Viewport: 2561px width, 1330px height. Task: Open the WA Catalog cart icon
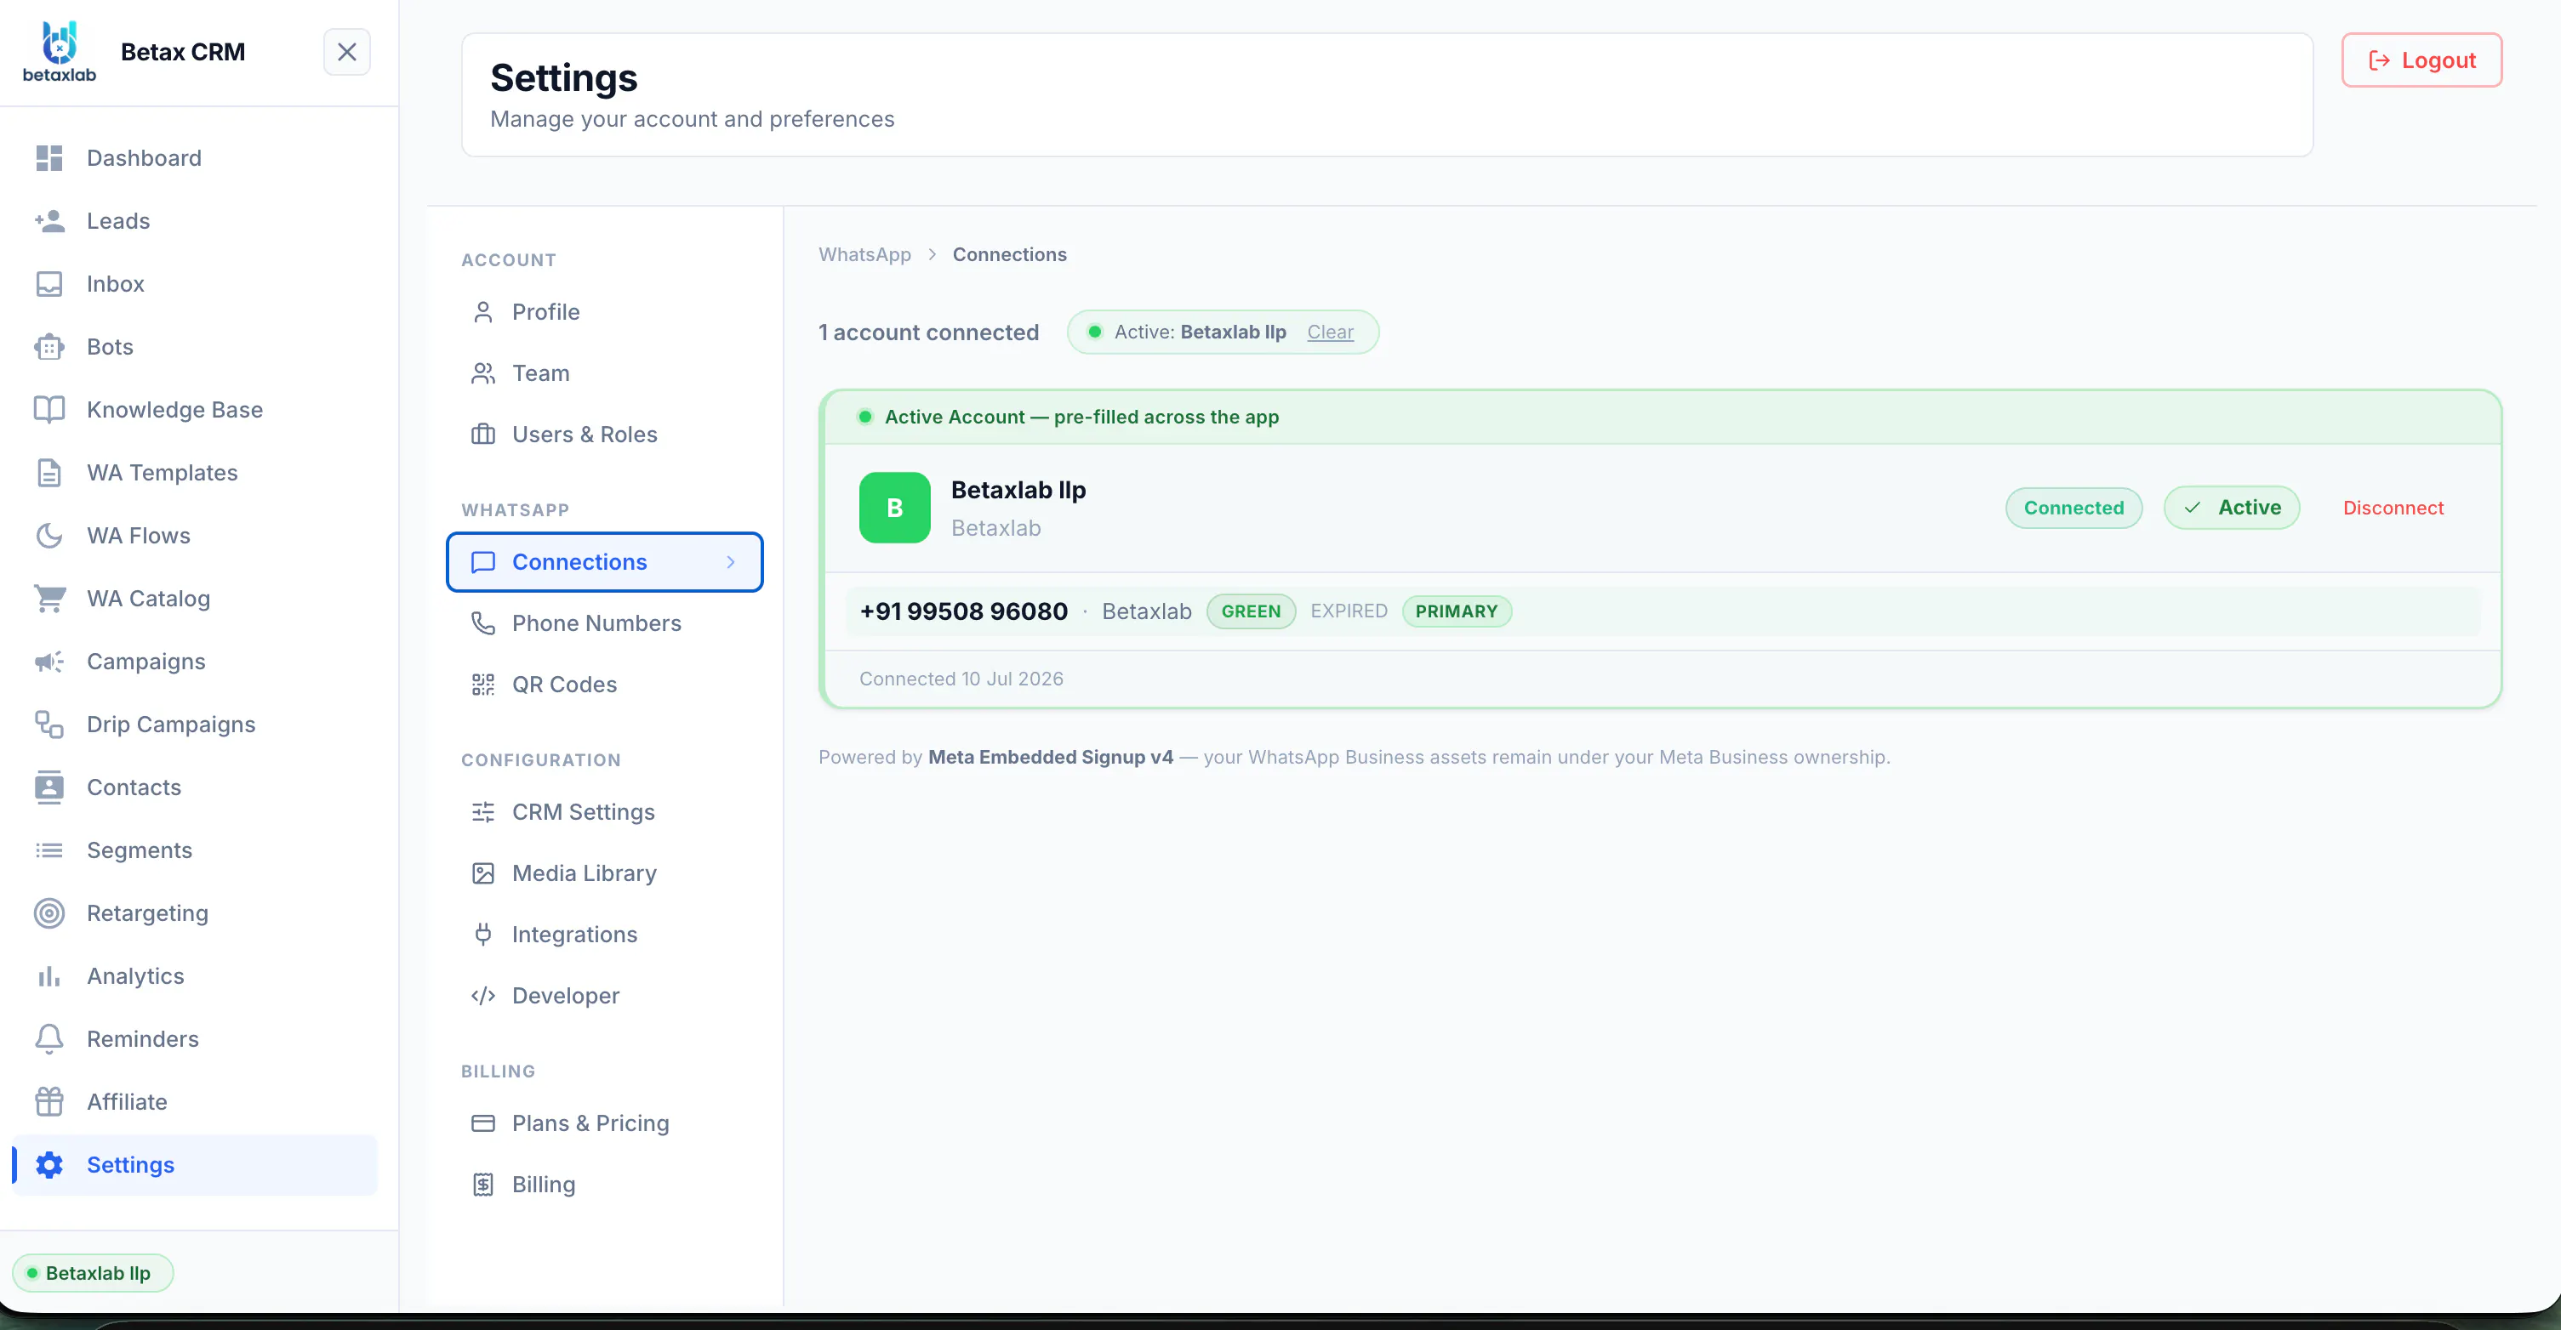tap(48, 599)
